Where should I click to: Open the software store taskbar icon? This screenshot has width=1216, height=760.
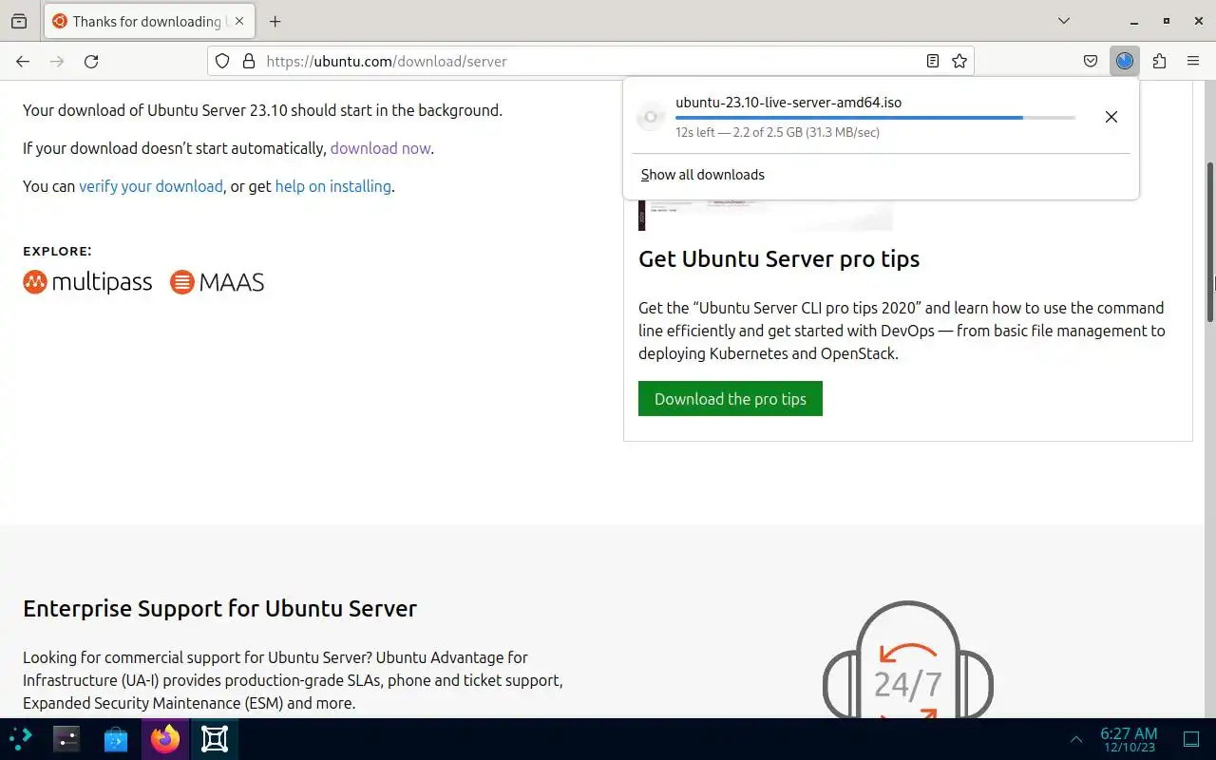116,739
